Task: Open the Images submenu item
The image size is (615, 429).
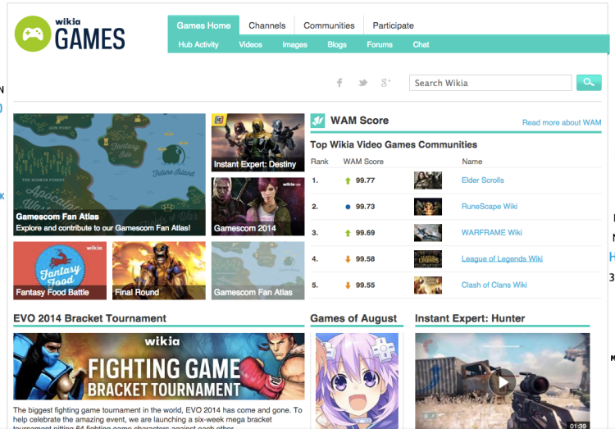Action: pyautogui.click(x=294, y=44)
